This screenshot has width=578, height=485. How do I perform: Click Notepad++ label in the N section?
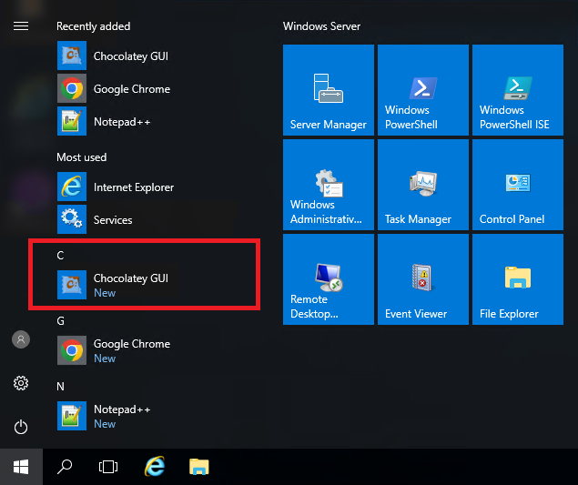pyautogui.click(x=122, y=409)
